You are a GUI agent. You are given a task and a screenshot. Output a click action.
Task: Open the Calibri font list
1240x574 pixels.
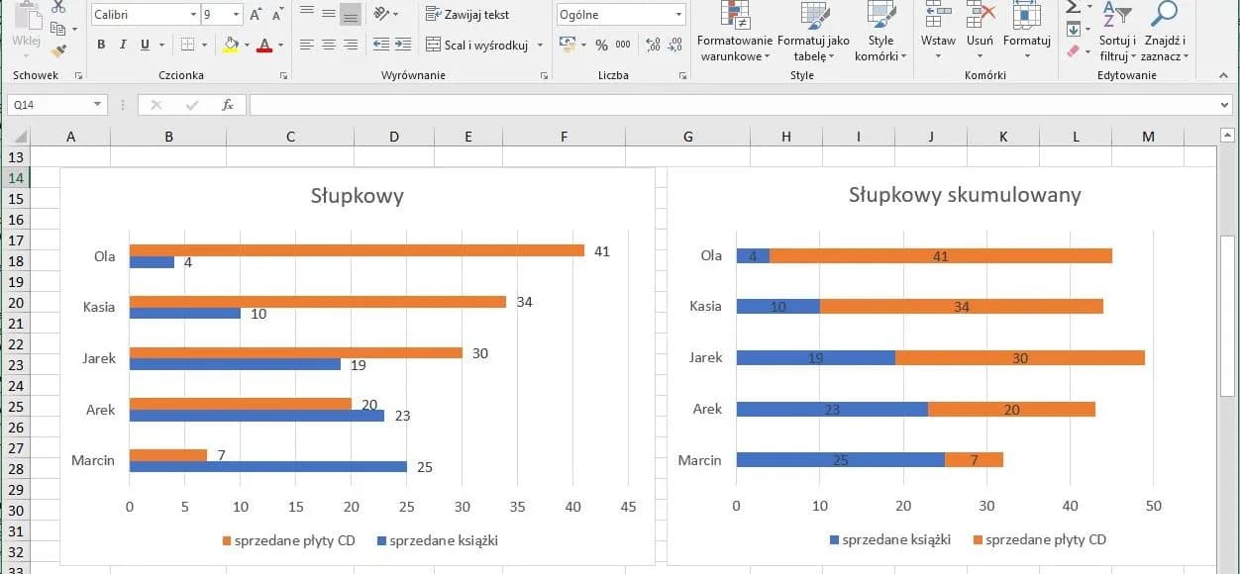click(194, 14)
